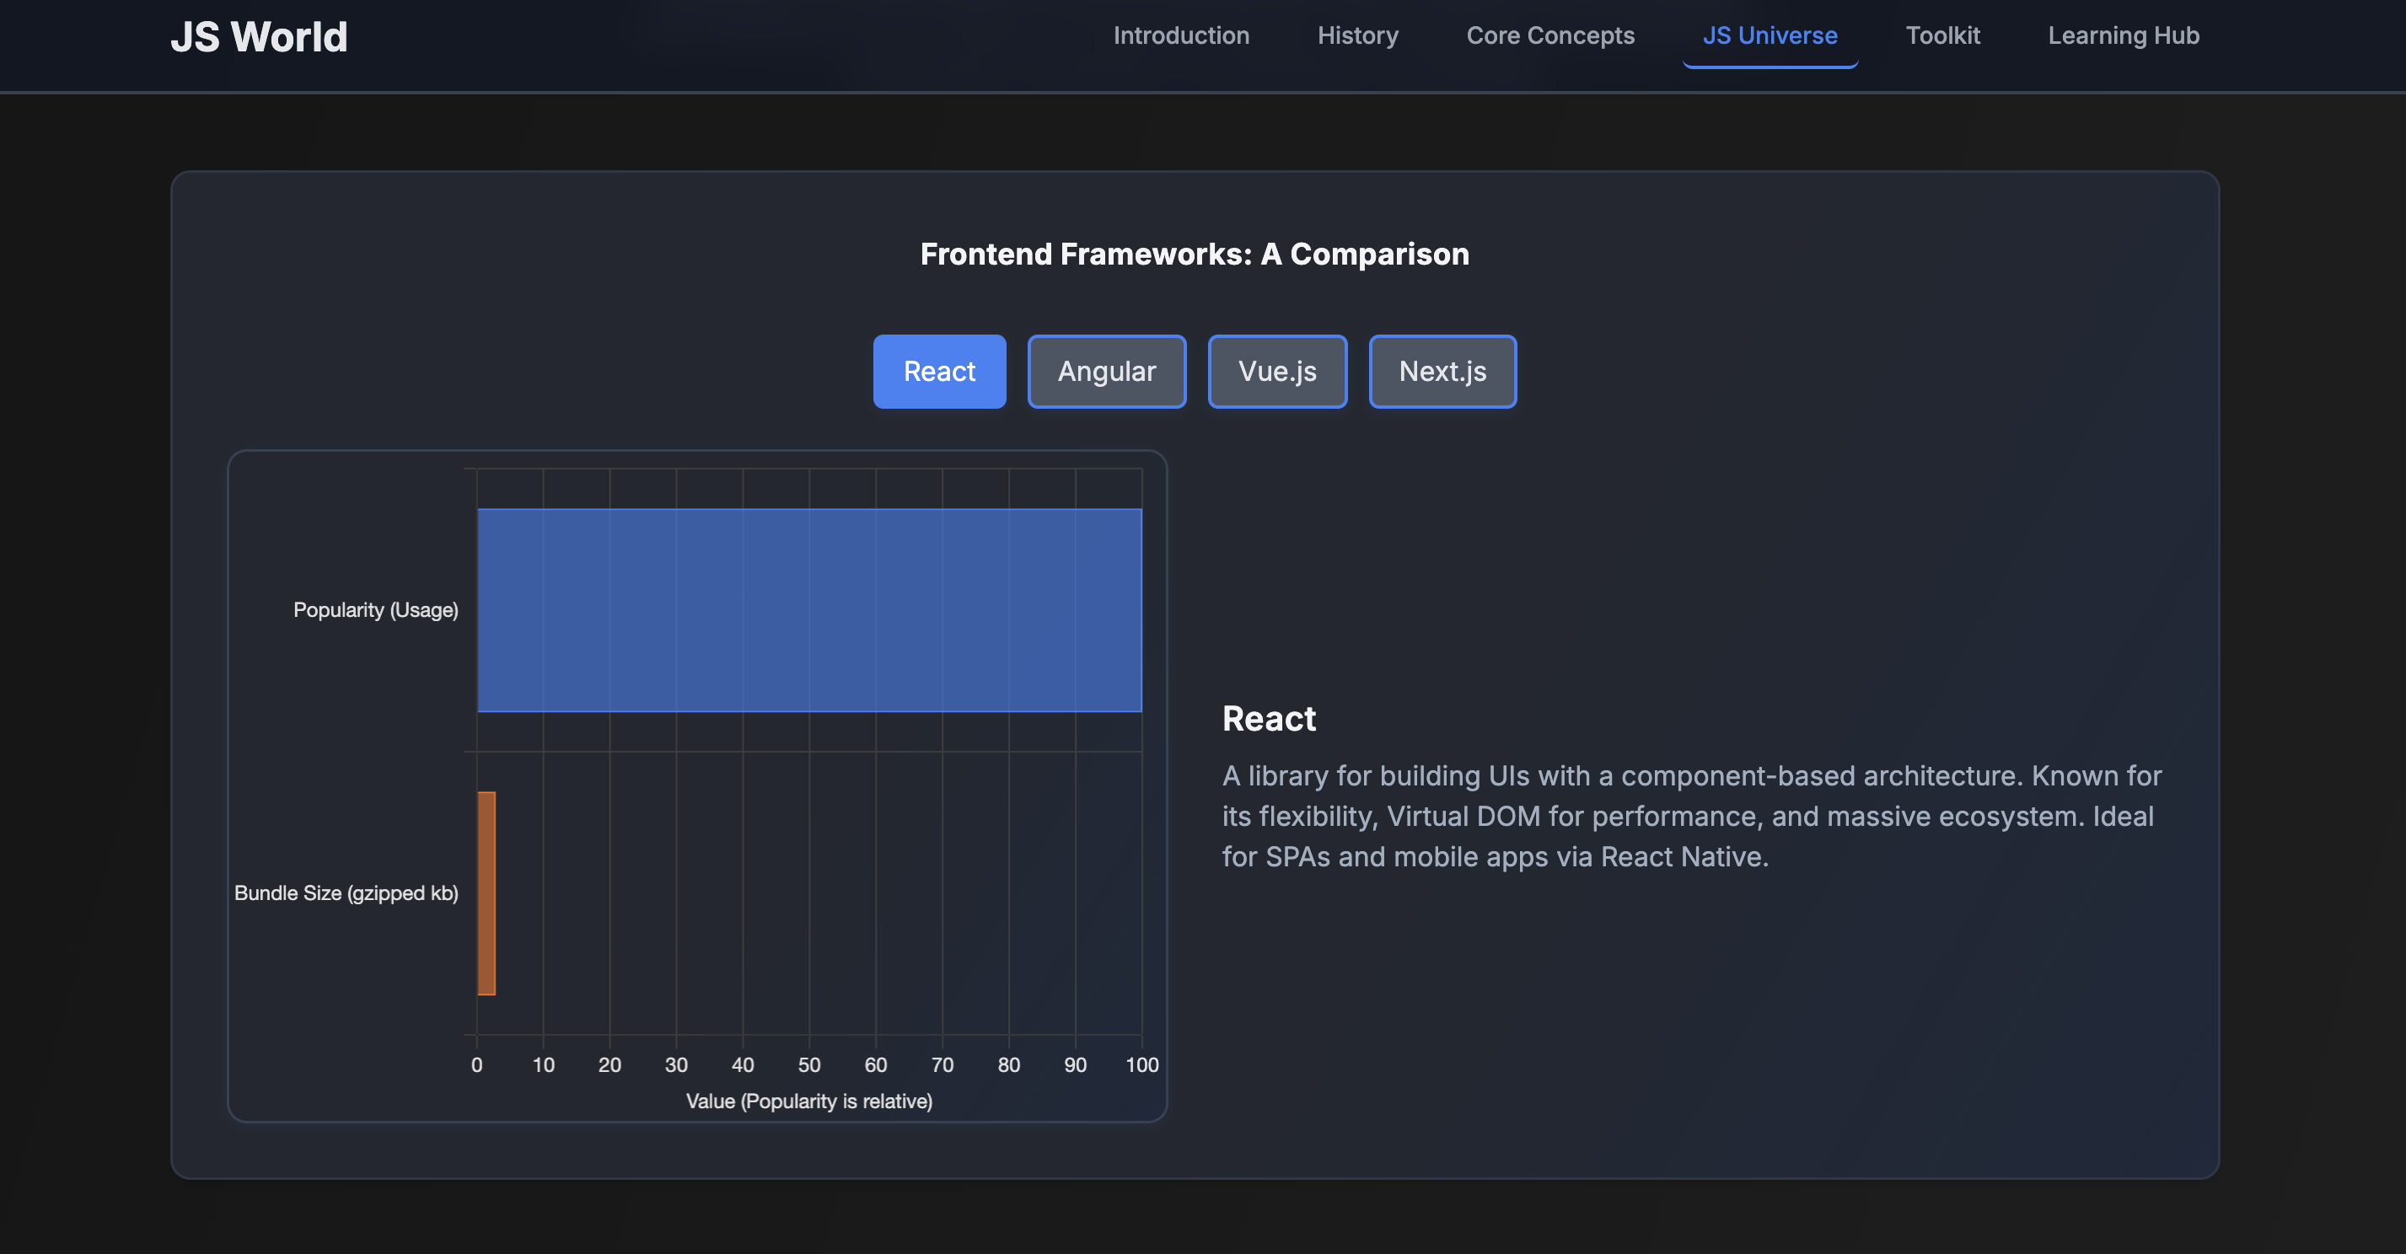Choose the Next.js framework button
2406x1254 pixels.
1442,372
